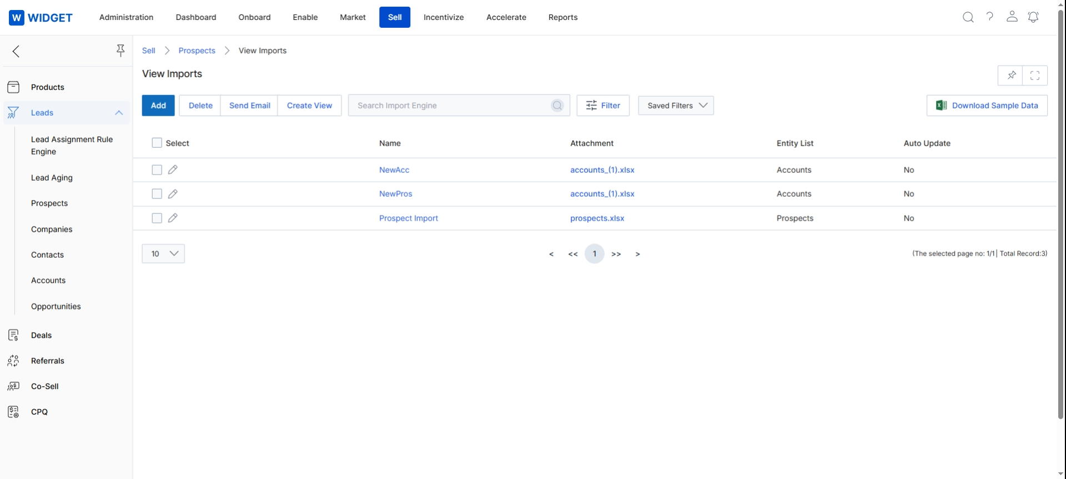Open Lead Aging in sidebar
The height and width of the screenshot is (479, 1066).
click(52, 178)
